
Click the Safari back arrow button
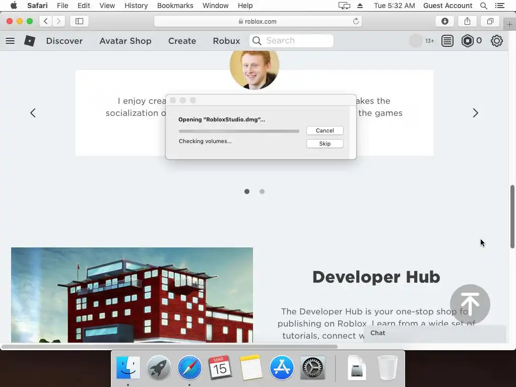tap(46, 21)
